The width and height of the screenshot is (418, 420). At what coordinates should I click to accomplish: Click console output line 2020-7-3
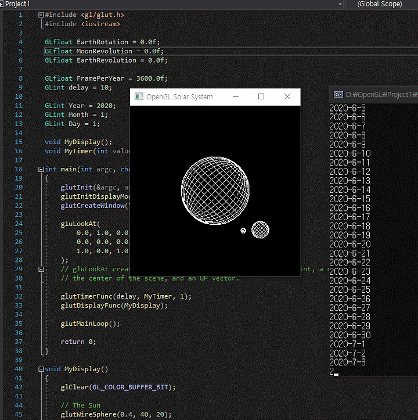click(x=347, y=362)
